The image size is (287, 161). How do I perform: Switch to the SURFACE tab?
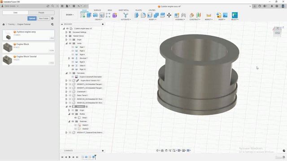point(97,10)
